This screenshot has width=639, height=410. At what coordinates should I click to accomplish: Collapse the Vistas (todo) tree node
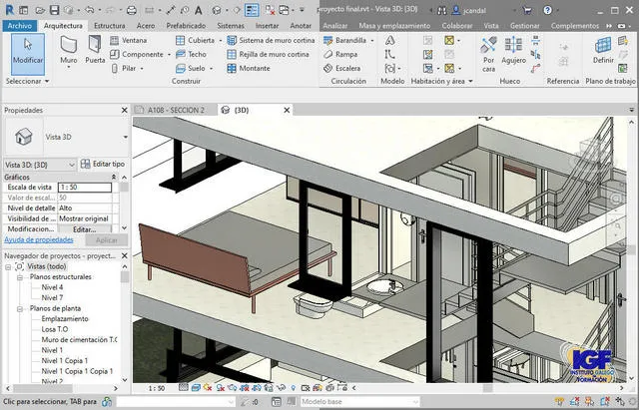click(8, 267)
